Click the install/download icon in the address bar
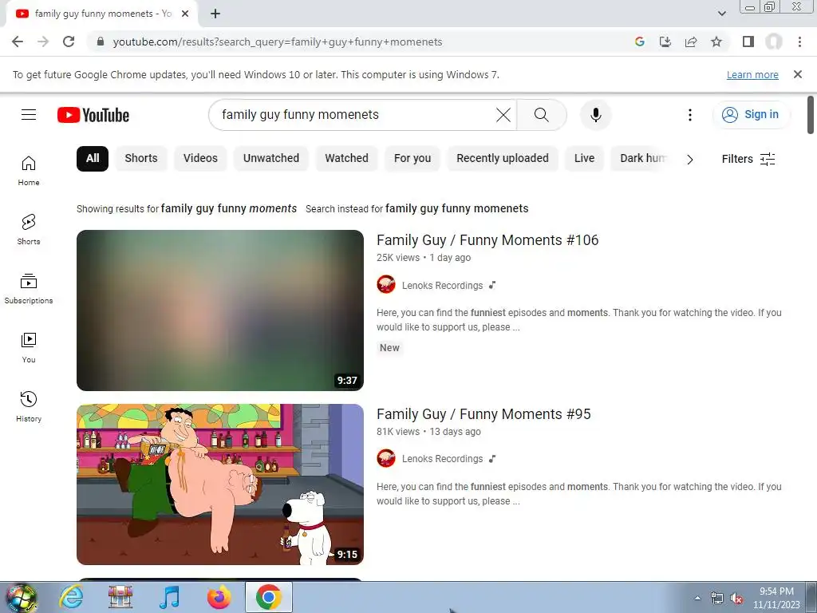This screenshot has height=613, width=817. 665,42
